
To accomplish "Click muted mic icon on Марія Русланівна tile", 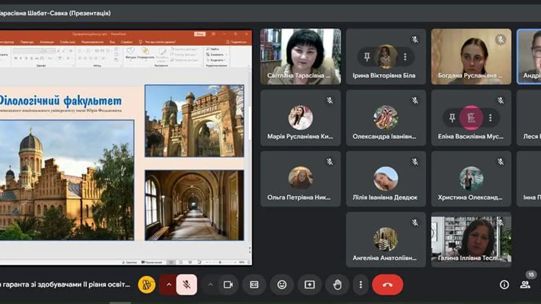I will point(329,100).
